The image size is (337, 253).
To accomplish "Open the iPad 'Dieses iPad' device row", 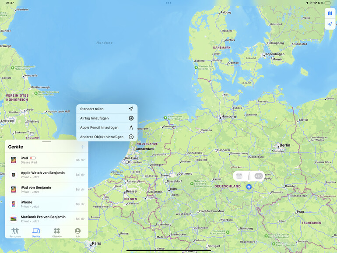I will pyautogui.click(x=47, y=160).
